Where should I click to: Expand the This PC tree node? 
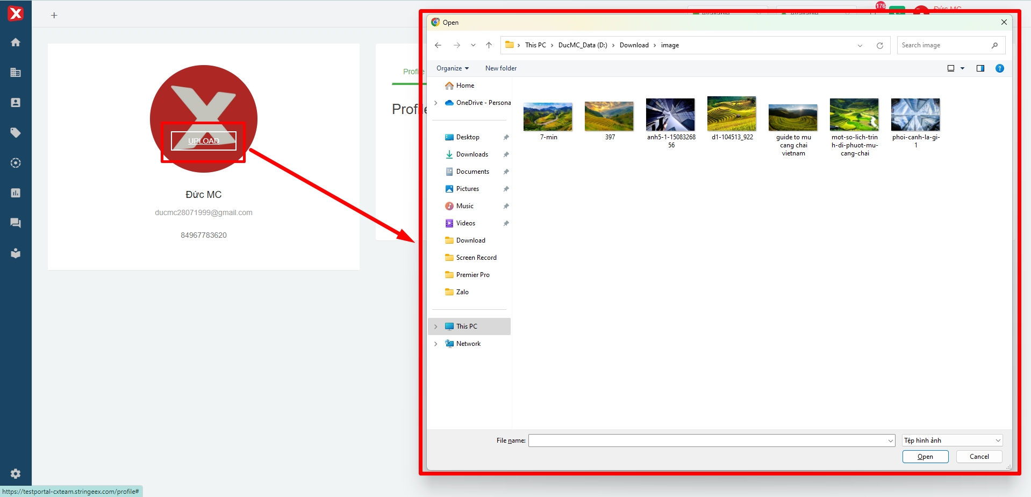436,326
